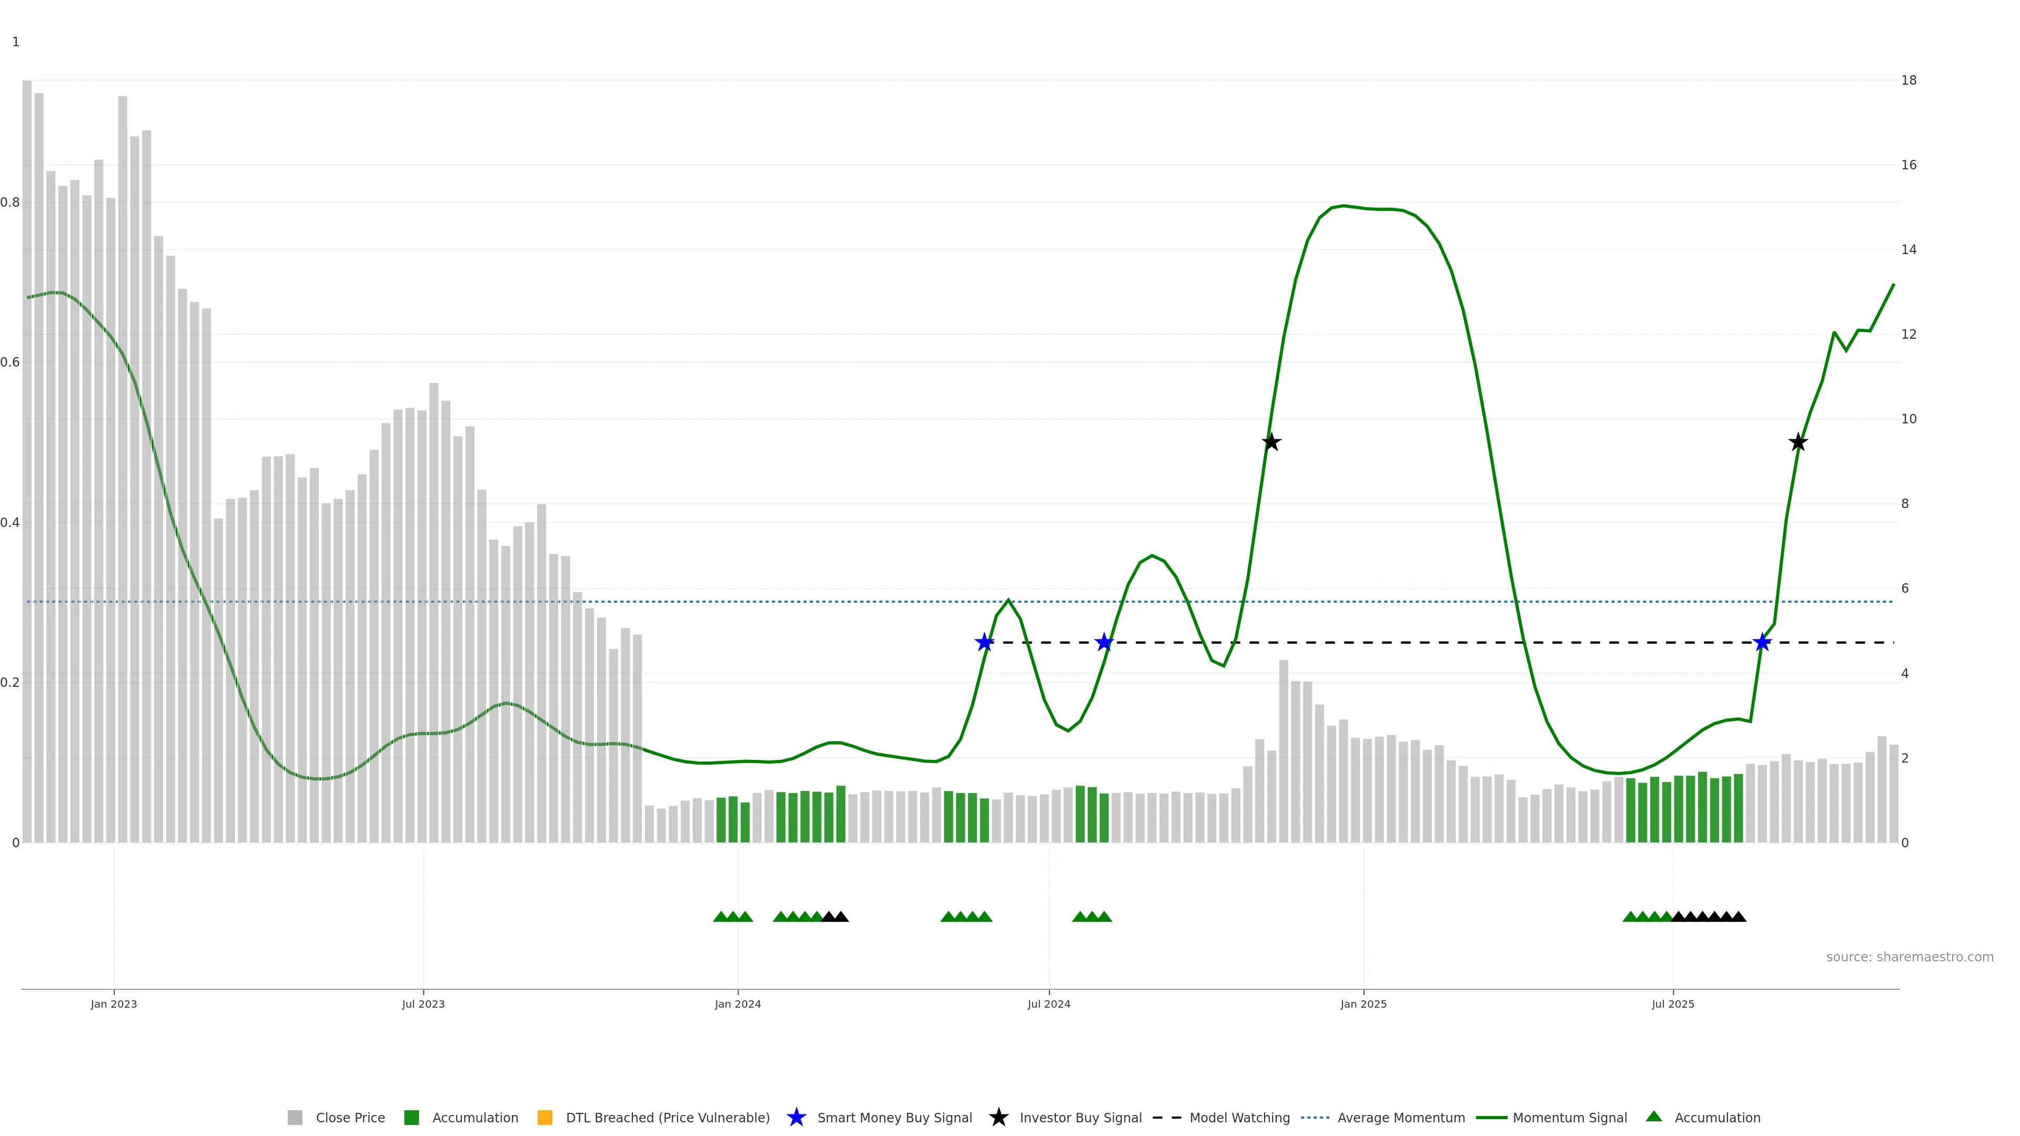Click the second blue Smart Money star marker

(x=1104, y=643)
